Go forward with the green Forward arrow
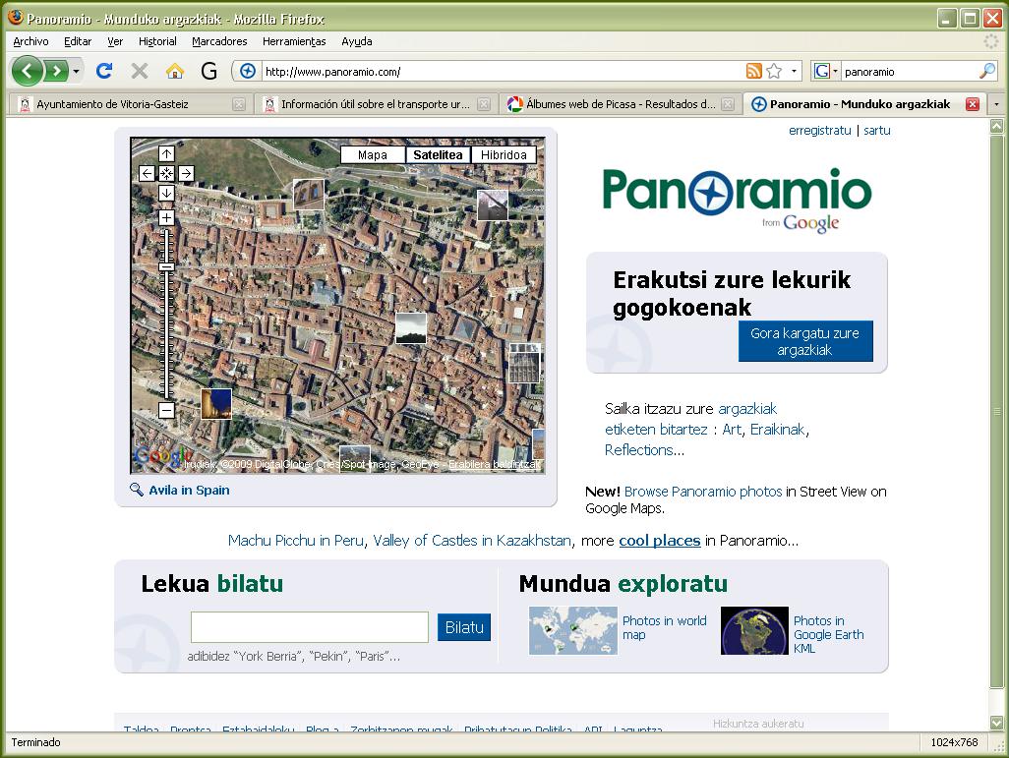Screen dimensions: 1009x758 click(x=57, y=71)
